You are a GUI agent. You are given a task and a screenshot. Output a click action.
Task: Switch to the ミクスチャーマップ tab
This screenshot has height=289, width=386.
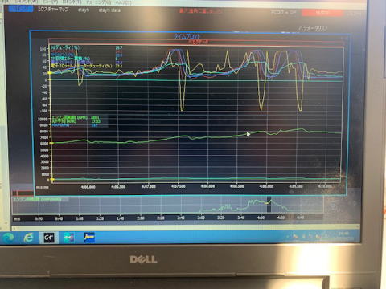tap(53, 10)
